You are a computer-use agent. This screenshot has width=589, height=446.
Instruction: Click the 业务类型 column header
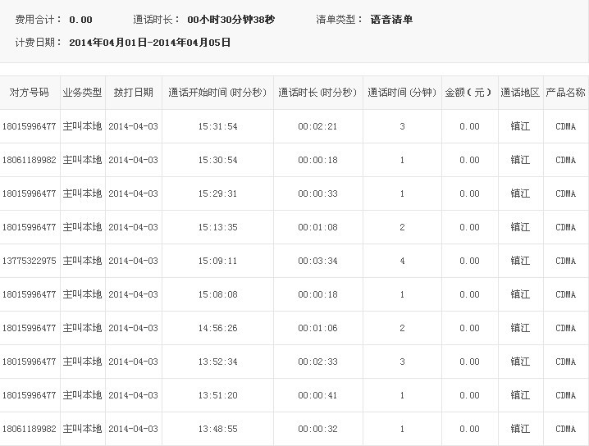(82, 92)
